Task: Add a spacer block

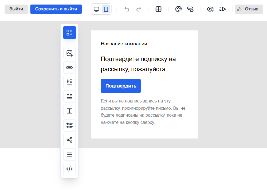Action: (69, 111)
